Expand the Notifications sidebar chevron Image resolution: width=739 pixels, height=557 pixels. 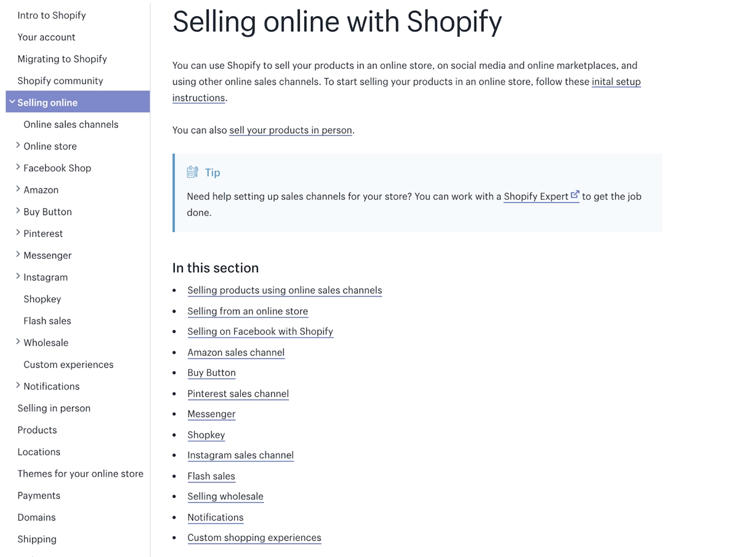pos(18,386)
